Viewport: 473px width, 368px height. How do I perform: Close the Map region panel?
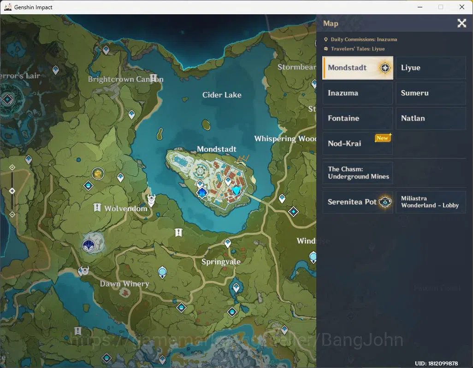click(x=461, y=23)
